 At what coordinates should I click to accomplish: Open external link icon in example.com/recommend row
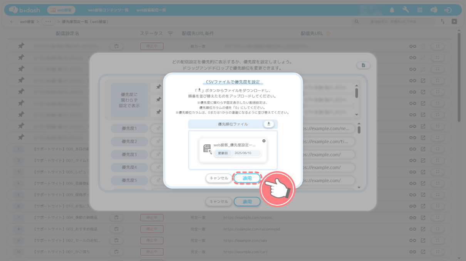coord(423,229)
